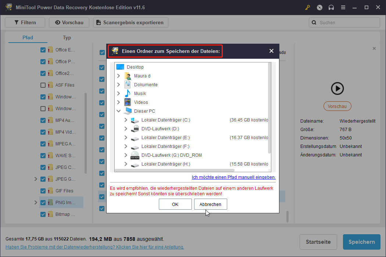Click the DVD-Laufwerk (D:) disc icon
The image size is (386, 257).
(x=135, y=128)
